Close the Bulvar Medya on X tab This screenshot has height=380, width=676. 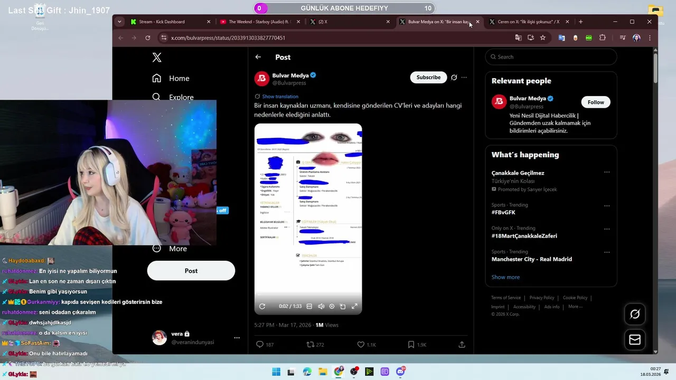pyautogui.click(x=477, y=22)
